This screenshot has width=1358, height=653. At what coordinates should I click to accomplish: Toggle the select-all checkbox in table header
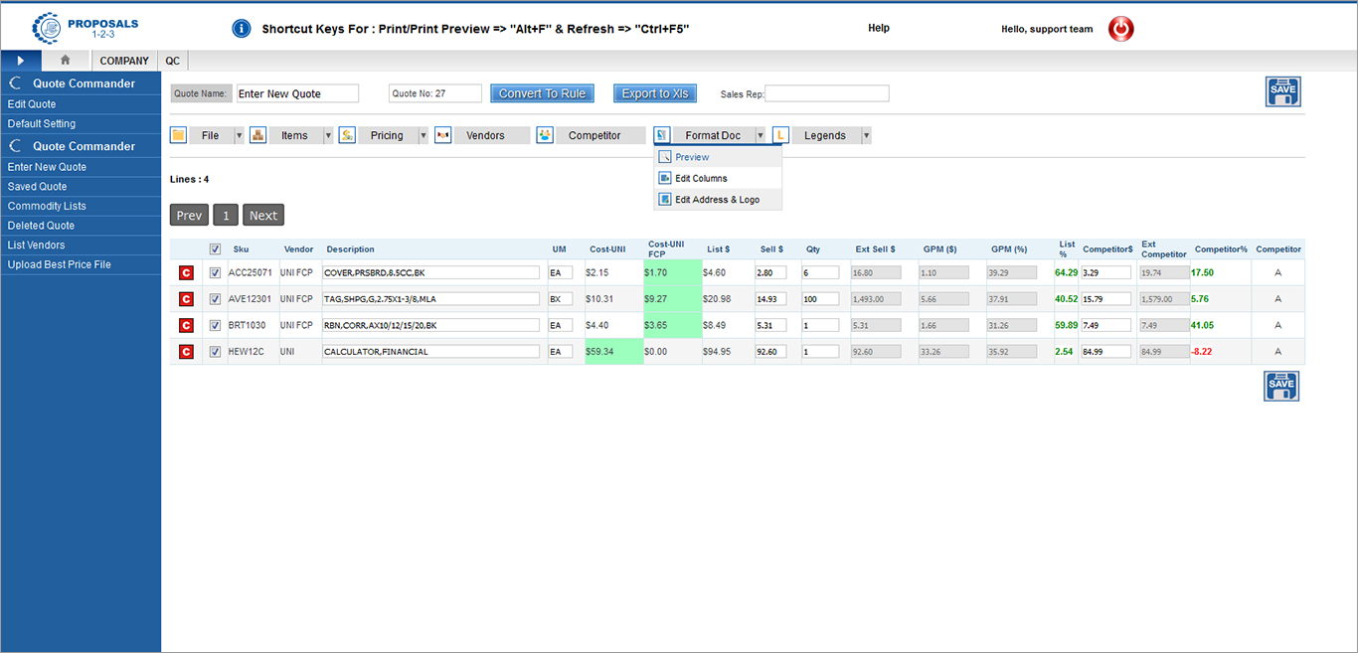click(x=215, y=249)
